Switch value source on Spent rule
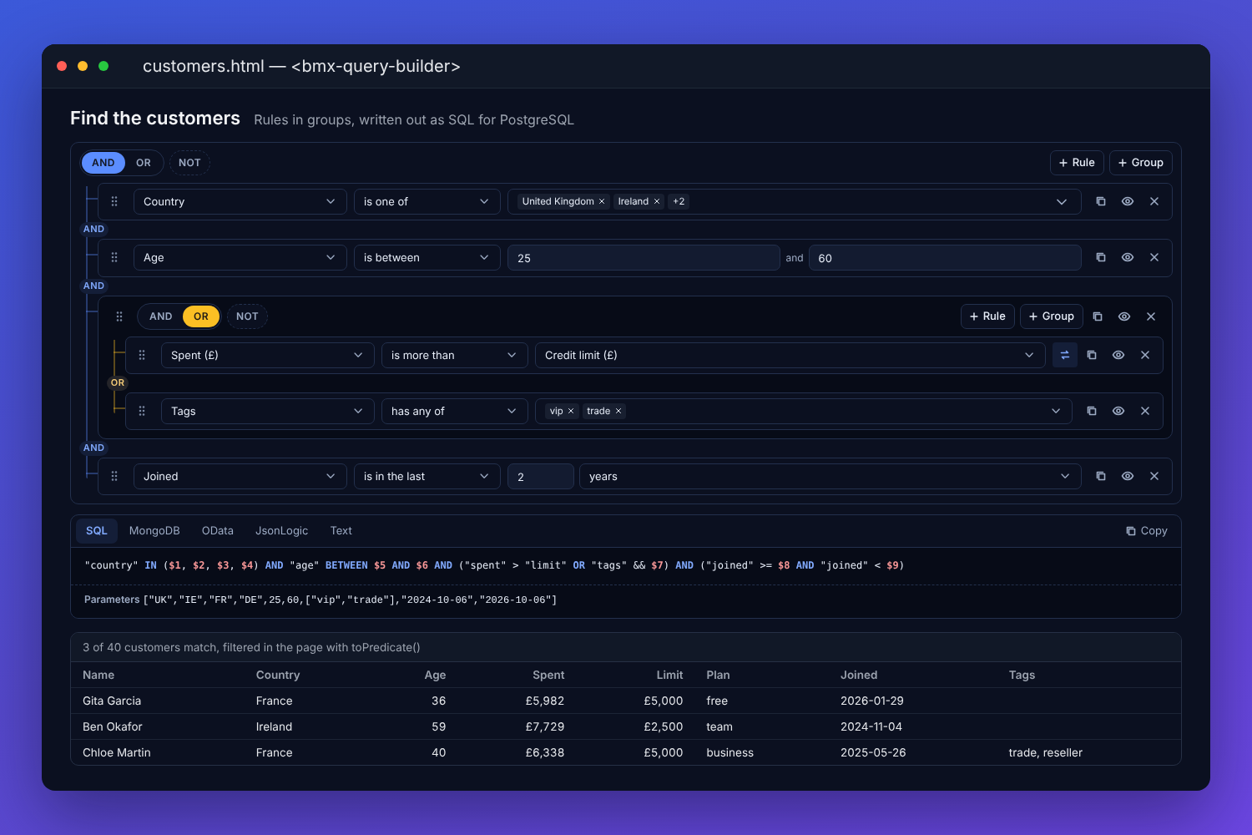1252x835 pixels. (1065, 355)
